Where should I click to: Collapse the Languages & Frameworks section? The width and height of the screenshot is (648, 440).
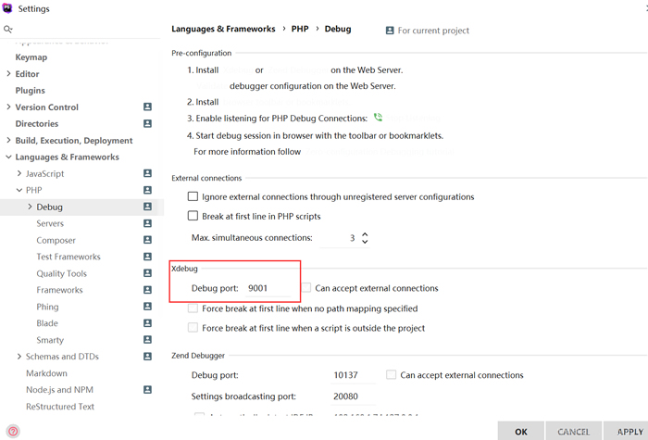point(8,157)
